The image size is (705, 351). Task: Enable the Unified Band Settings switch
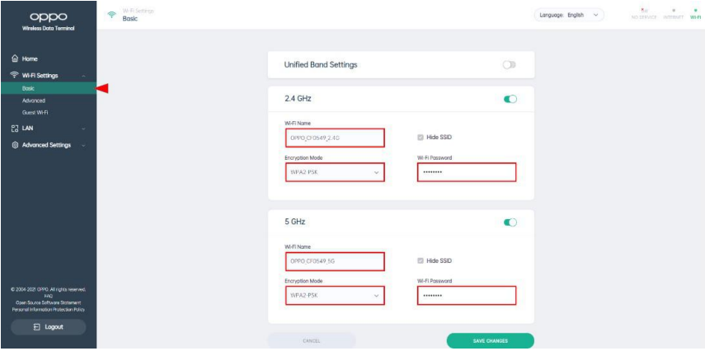(510, 64)
